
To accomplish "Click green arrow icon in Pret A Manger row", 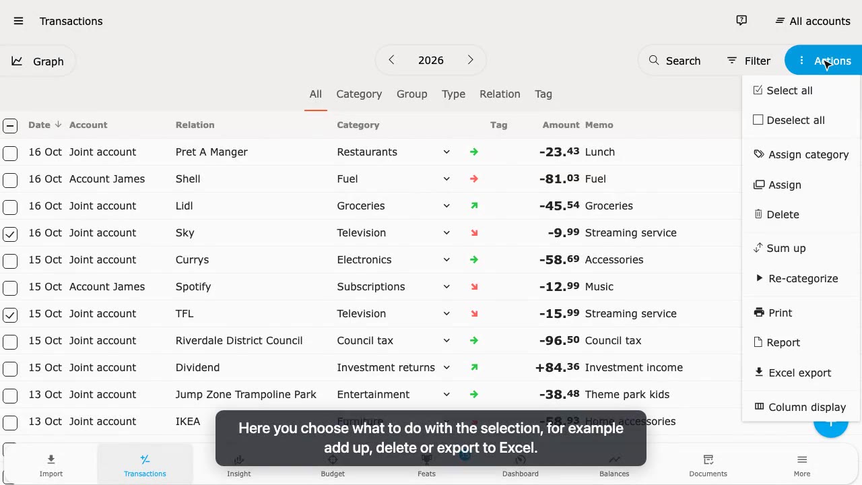I will 474,152.
